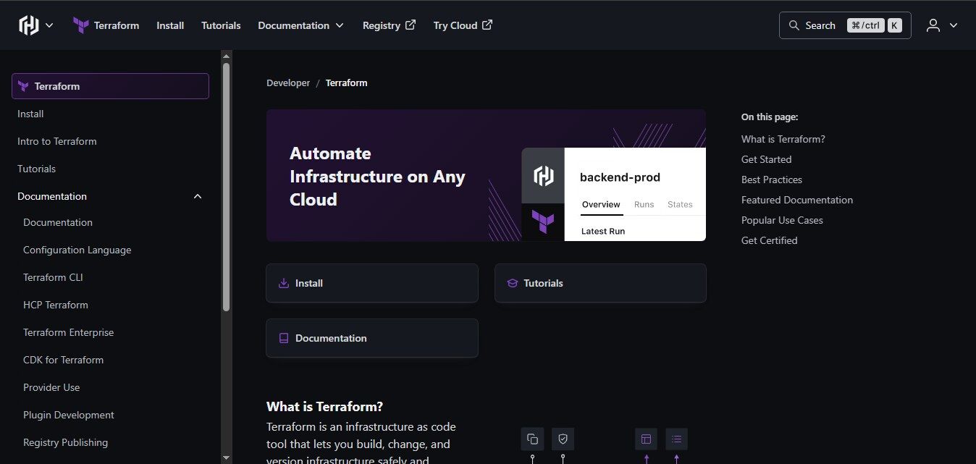Jump to Get Started section

tap(766, 159)
